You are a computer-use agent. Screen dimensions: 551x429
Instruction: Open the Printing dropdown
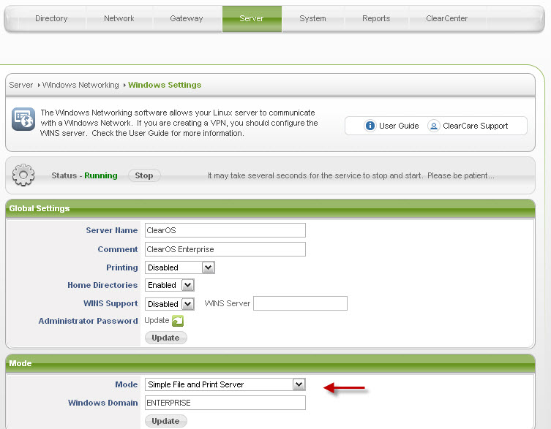pos(180,267)
